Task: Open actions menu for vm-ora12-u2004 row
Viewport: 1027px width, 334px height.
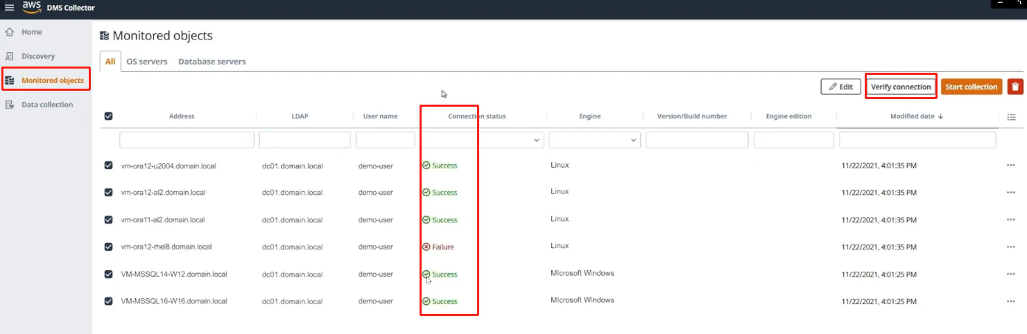Action: point(1011,165)
